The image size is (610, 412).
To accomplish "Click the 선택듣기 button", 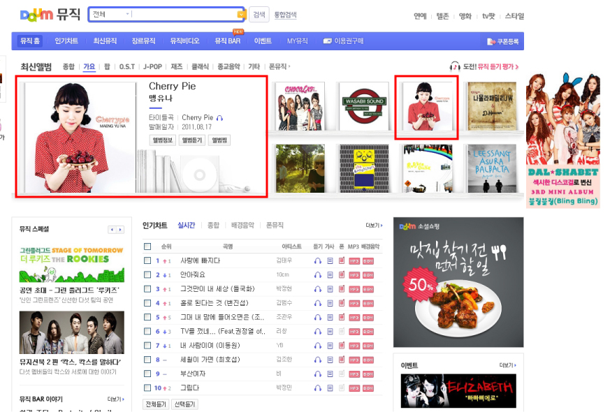I will click(184, 404).
